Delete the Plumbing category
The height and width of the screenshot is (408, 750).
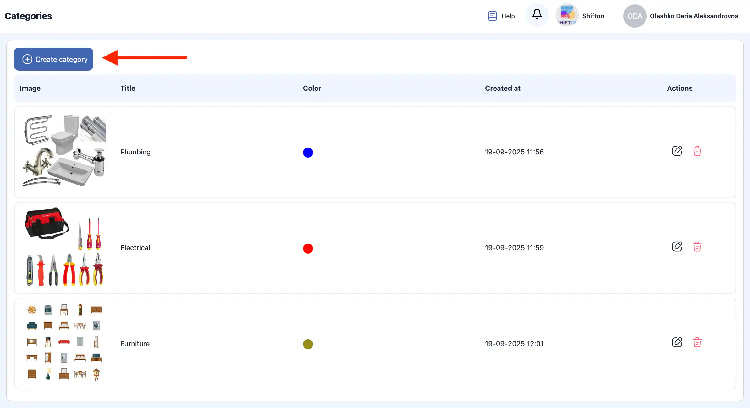697,151
